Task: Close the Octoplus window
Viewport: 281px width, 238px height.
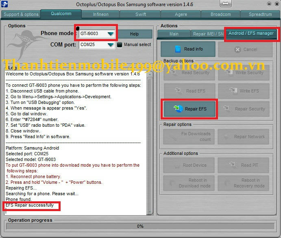Action: [277, 4]
